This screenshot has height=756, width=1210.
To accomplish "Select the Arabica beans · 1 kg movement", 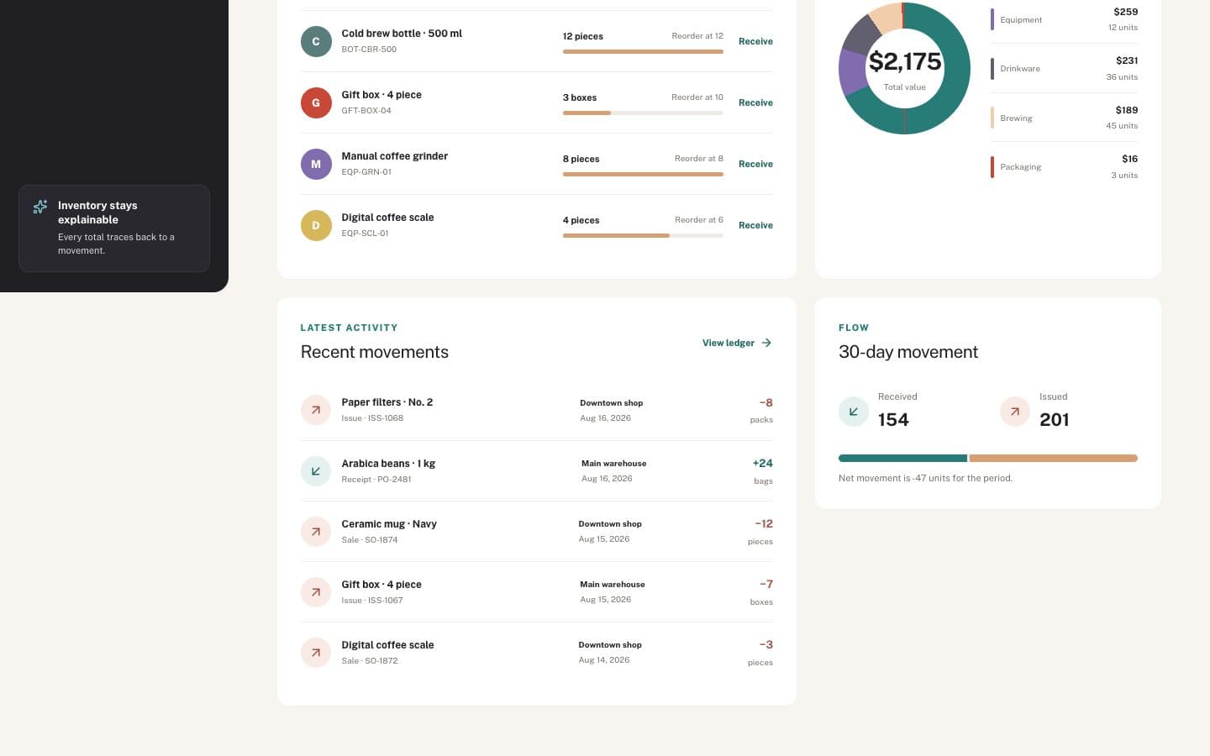I will coord(537,471).
